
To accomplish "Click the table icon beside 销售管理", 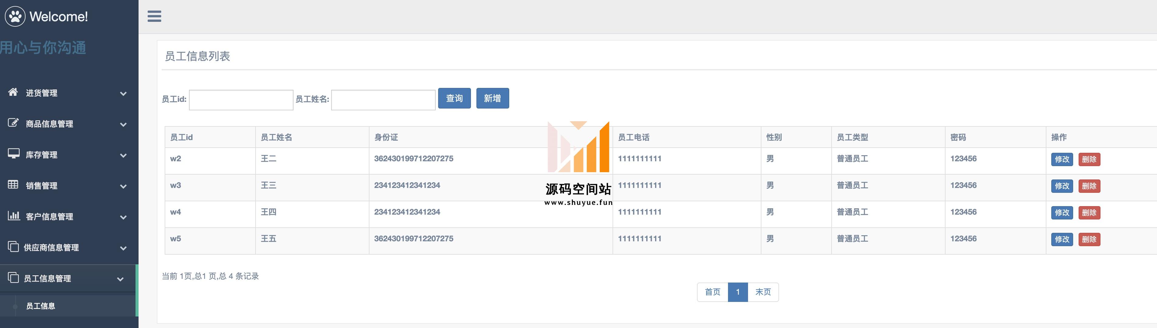I will tap(13, 185).
